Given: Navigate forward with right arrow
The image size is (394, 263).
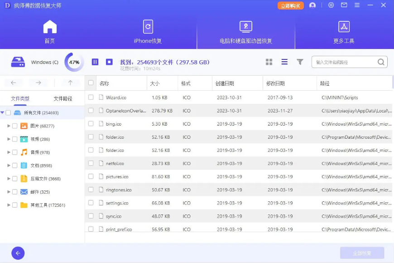Looking at the screenshot, I should pyautogui.click(x=38, y=83).
